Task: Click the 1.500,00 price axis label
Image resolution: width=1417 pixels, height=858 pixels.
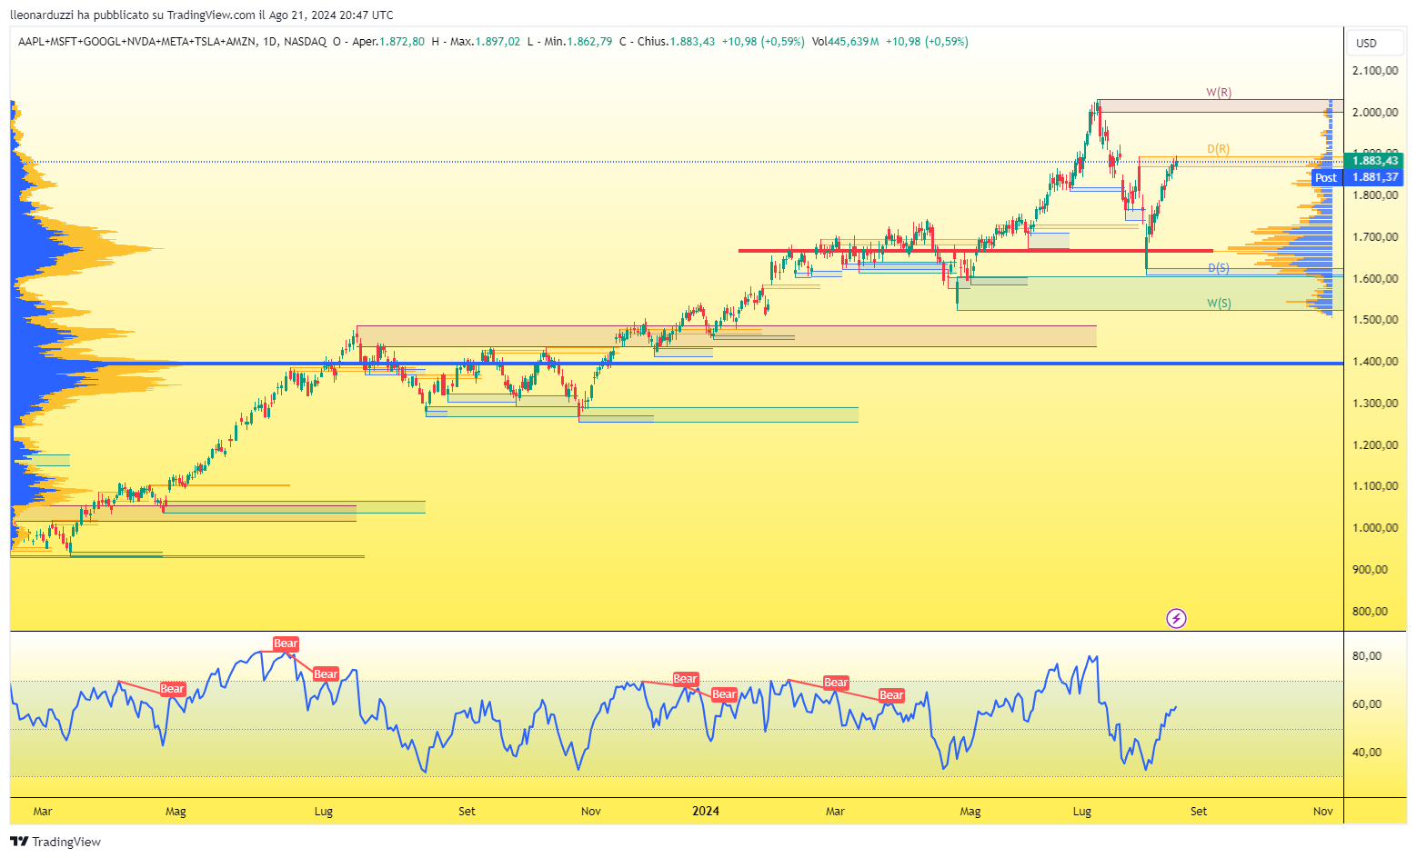Action: 1375,320
